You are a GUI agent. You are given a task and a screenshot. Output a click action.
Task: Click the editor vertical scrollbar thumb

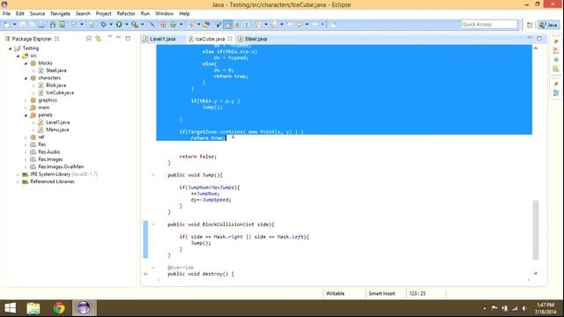[536, 230]
